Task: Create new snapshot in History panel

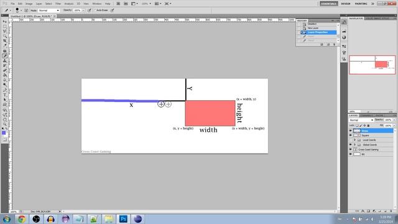Action: pyautogui.click(x=328, y=44)
